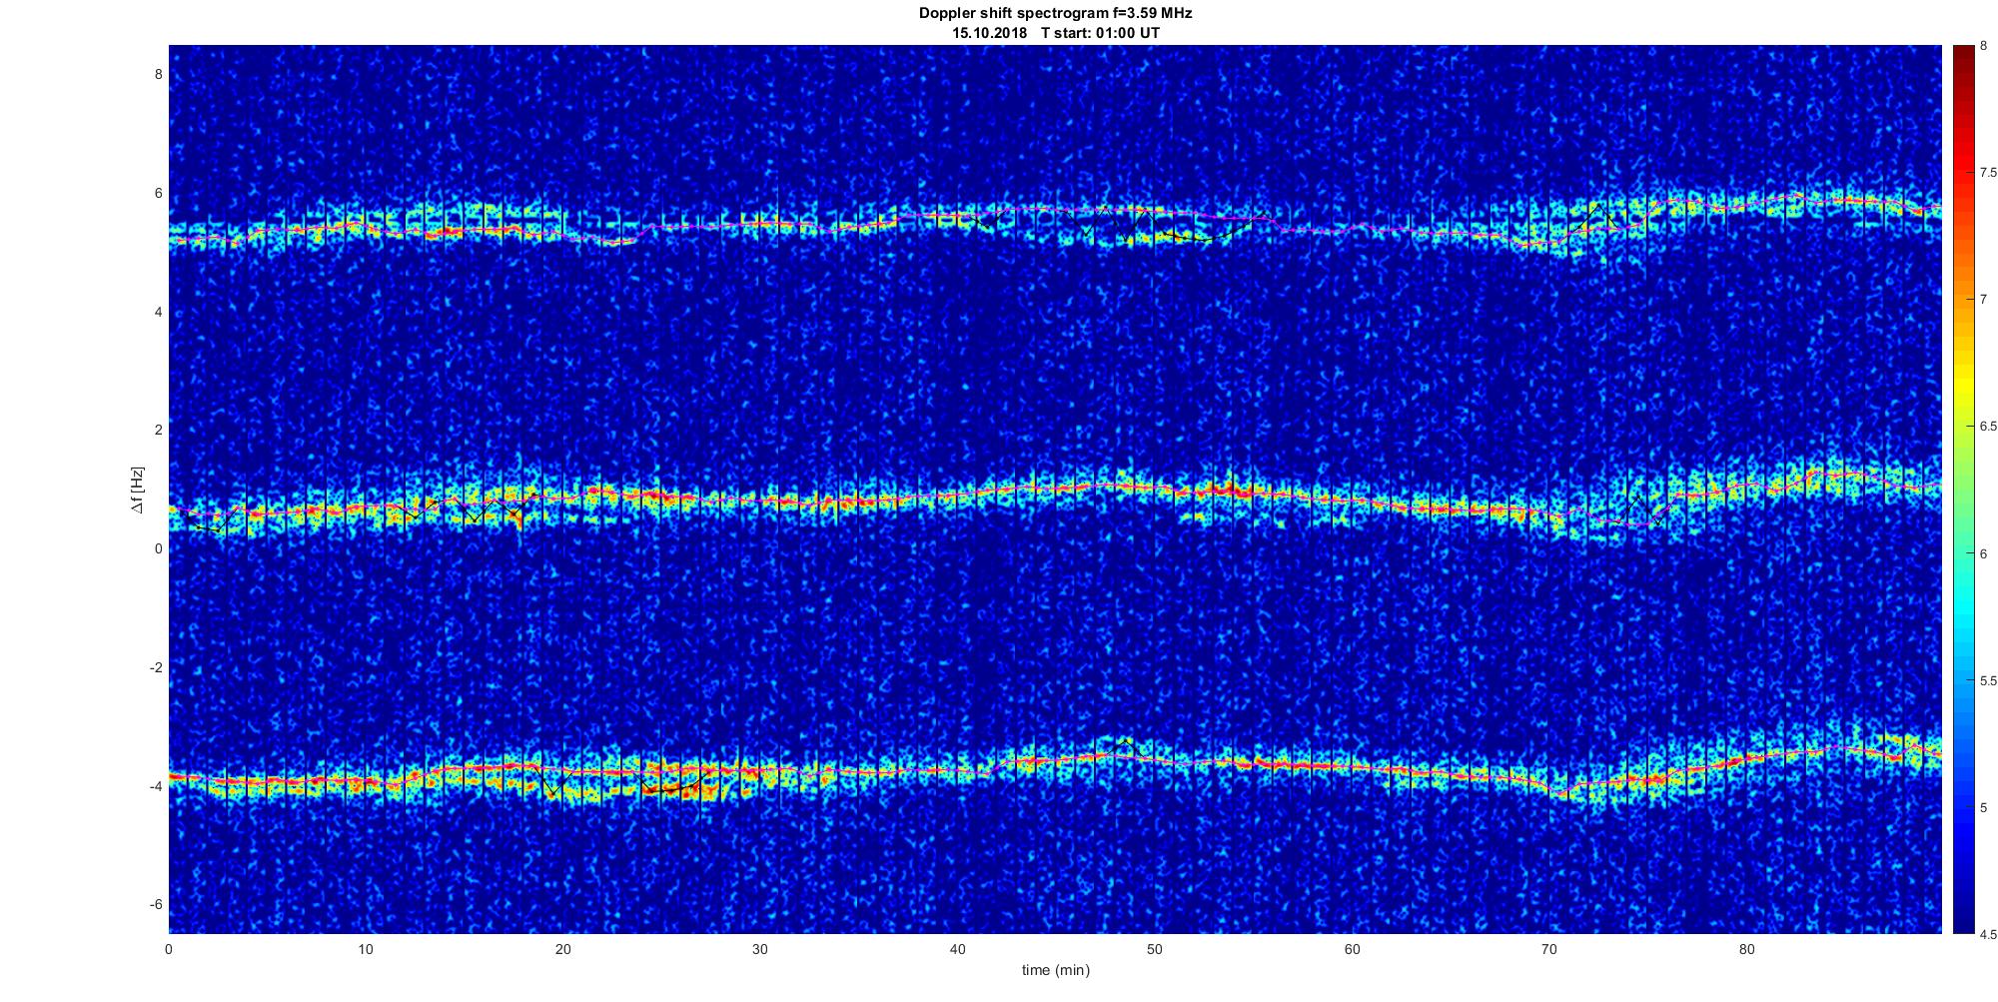1998x1002 pixels.
Task: Click the colorbar tick label 8
Action: click(x=1984, y=46)
